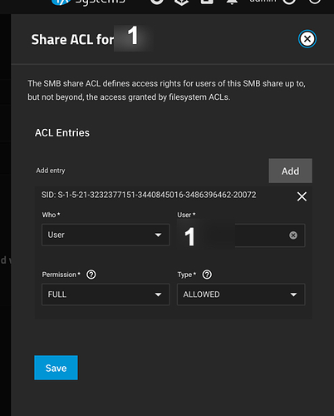334x416 pixels.
Task: Click the SID text line
Action: click(149, 195)
